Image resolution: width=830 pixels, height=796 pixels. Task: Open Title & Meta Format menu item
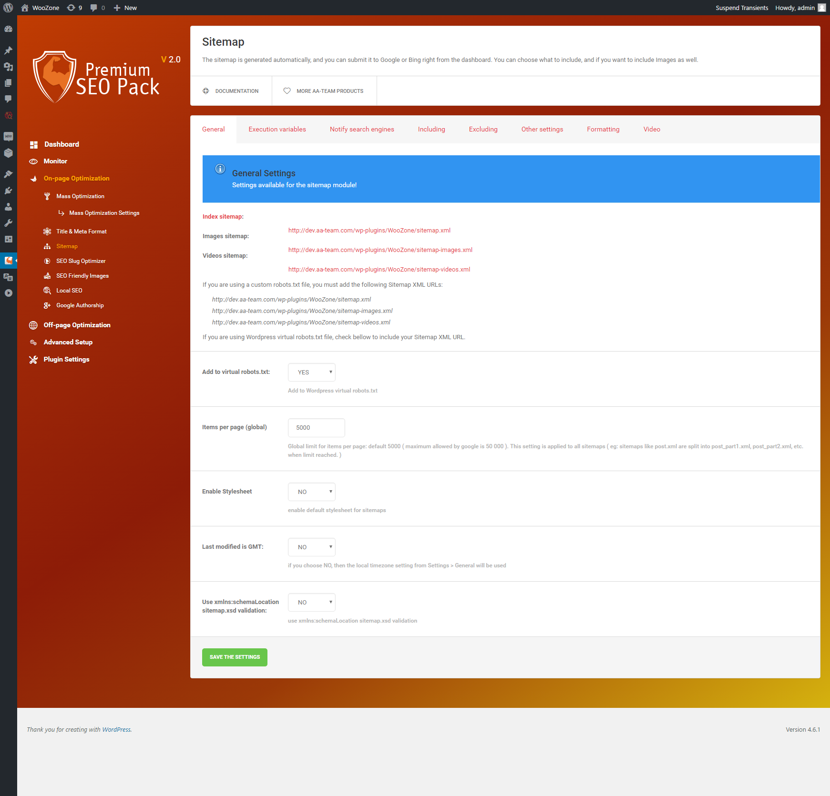pos(81,232)
